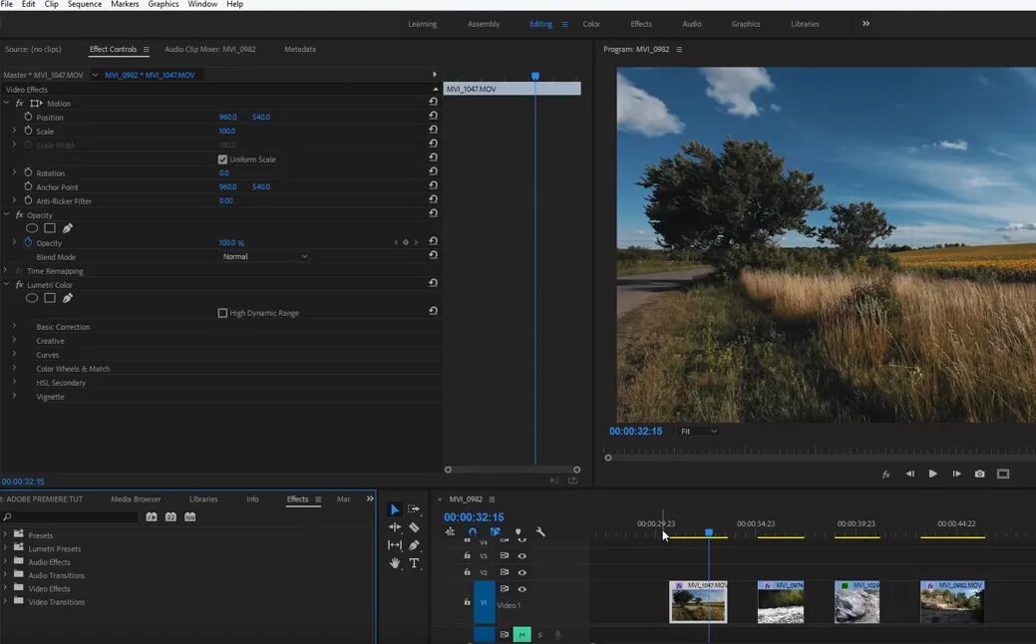Reset the Position parameter
Viewport: 1036px width, 644px height.
(433, 116)
